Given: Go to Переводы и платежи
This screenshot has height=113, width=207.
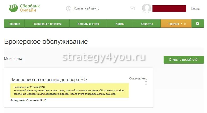Looking at the screenshot, I should (x=47, y=24).
